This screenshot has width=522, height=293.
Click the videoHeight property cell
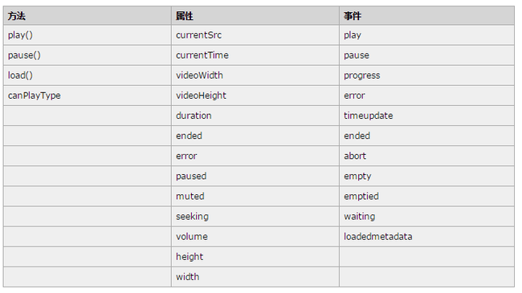(255, 96)
